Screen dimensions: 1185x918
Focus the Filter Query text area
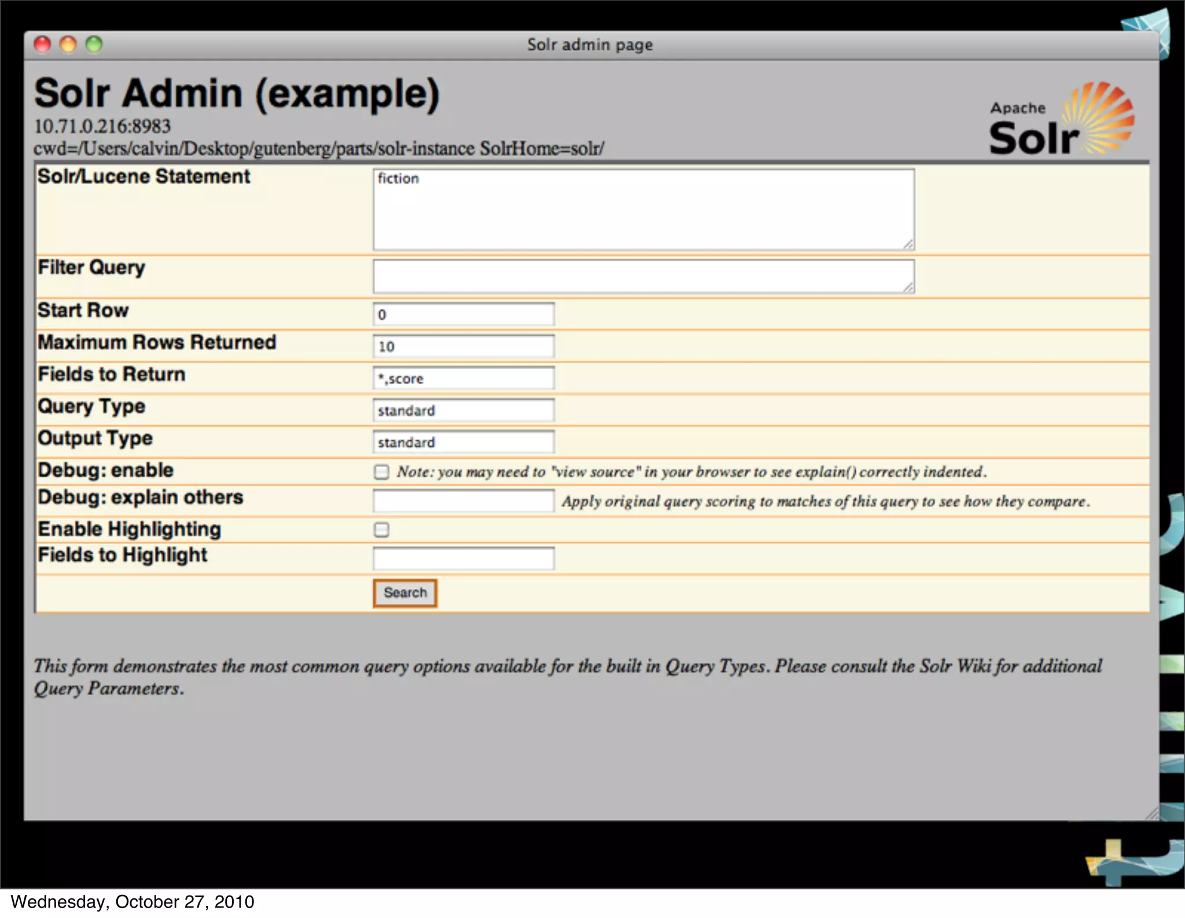[643, 276]
